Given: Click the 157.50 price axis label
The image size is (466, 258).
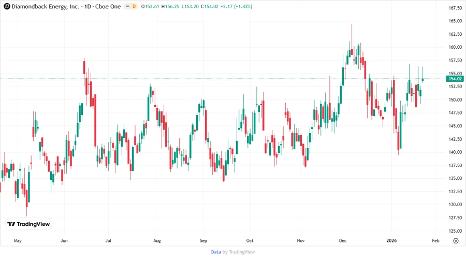Looking at the screenshot, I should tap(455, 60).
